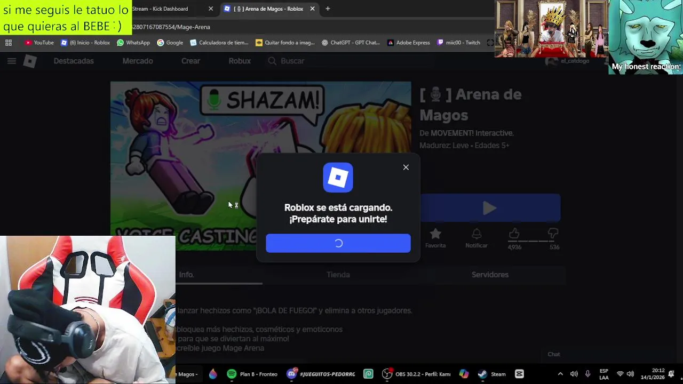Add game to favorites with star icon

[x=435, y=234]
